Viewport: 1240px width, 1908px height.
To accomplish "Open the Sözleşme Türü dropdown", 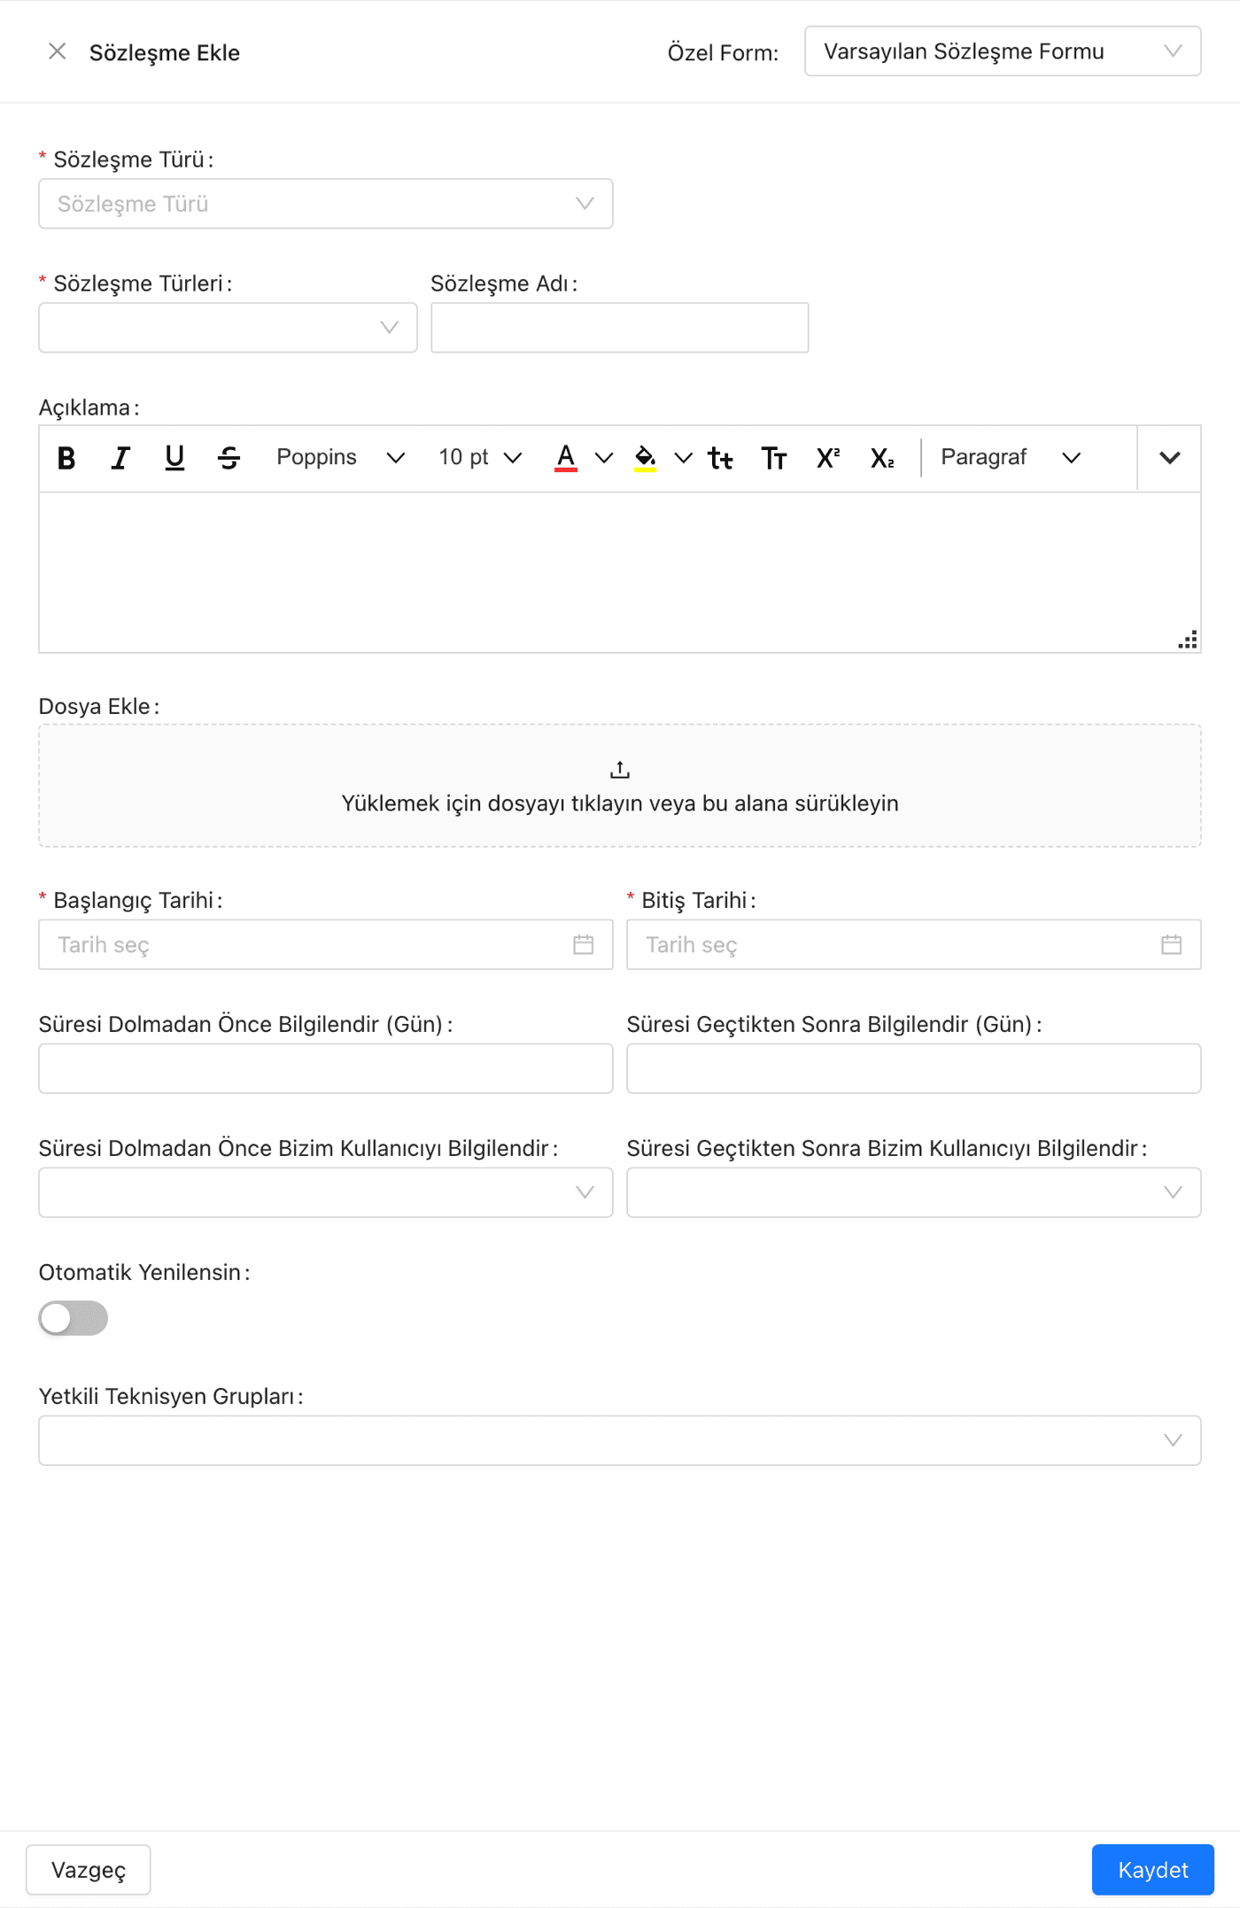I will coord(326,204).
